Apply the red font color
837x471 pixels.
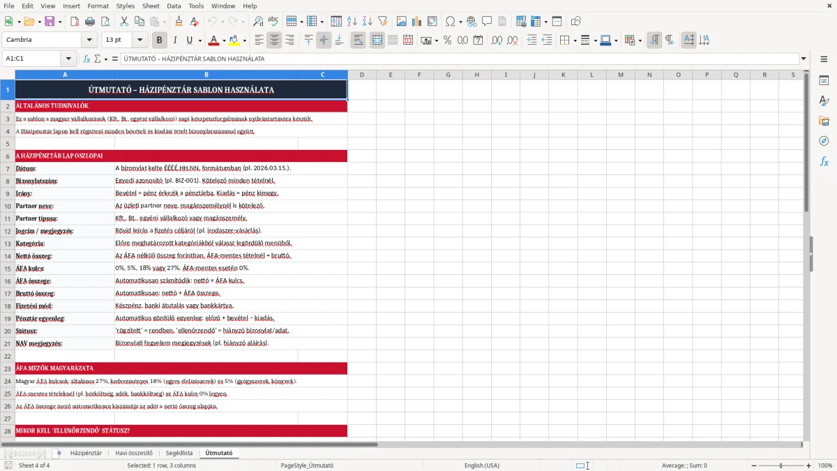click(x=213, y=40)
